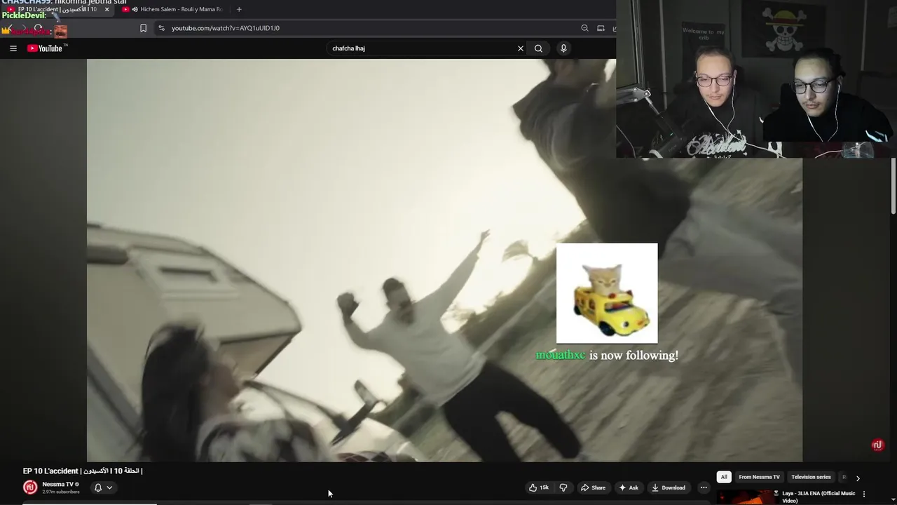Start voice search with the microphone icon
Screen dimensions: 897x505
(x=563, y=48)
